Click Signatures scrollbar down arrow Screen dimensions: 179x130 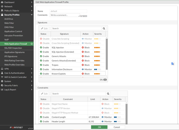(x=107, y=76)
